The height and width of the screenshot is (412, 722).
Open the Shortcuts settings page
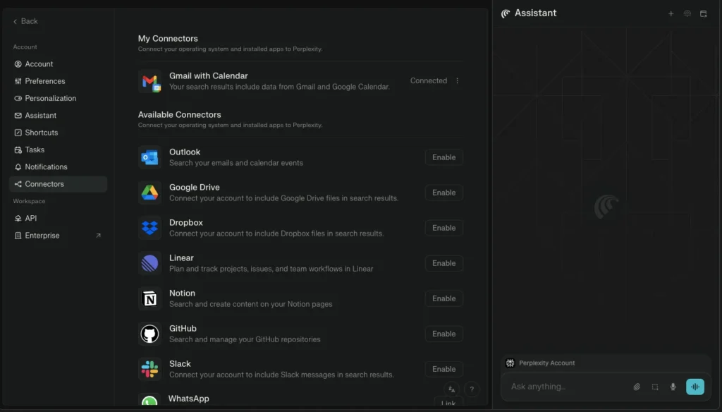click(41, 133)
